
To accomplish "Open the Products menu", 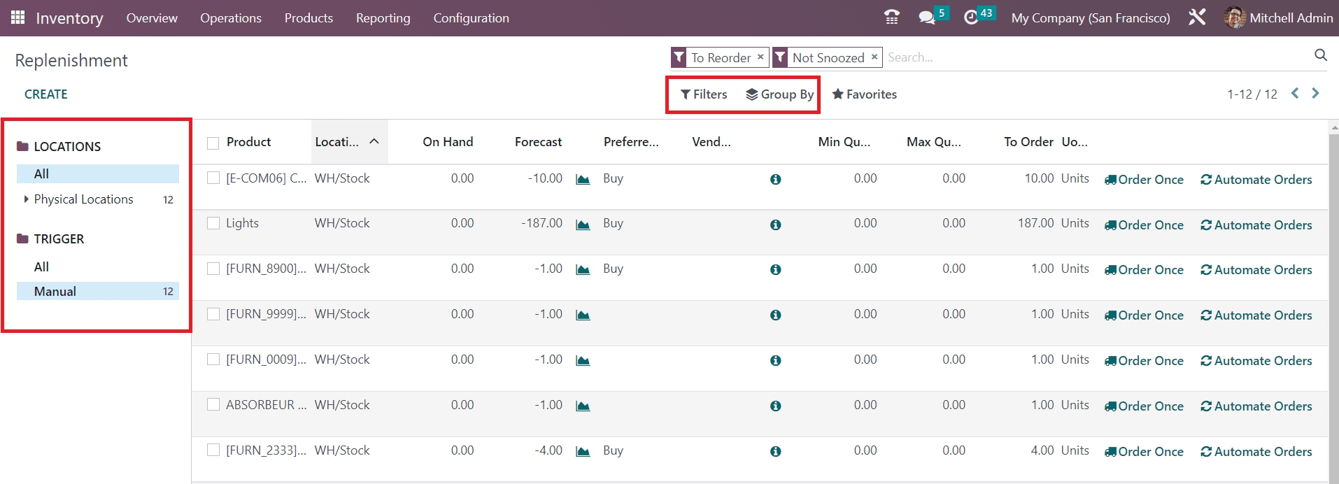I will [309, 18].
